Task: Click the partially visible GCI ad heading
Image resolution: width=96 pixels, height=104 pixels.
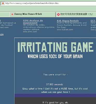Action: point(93,21)
